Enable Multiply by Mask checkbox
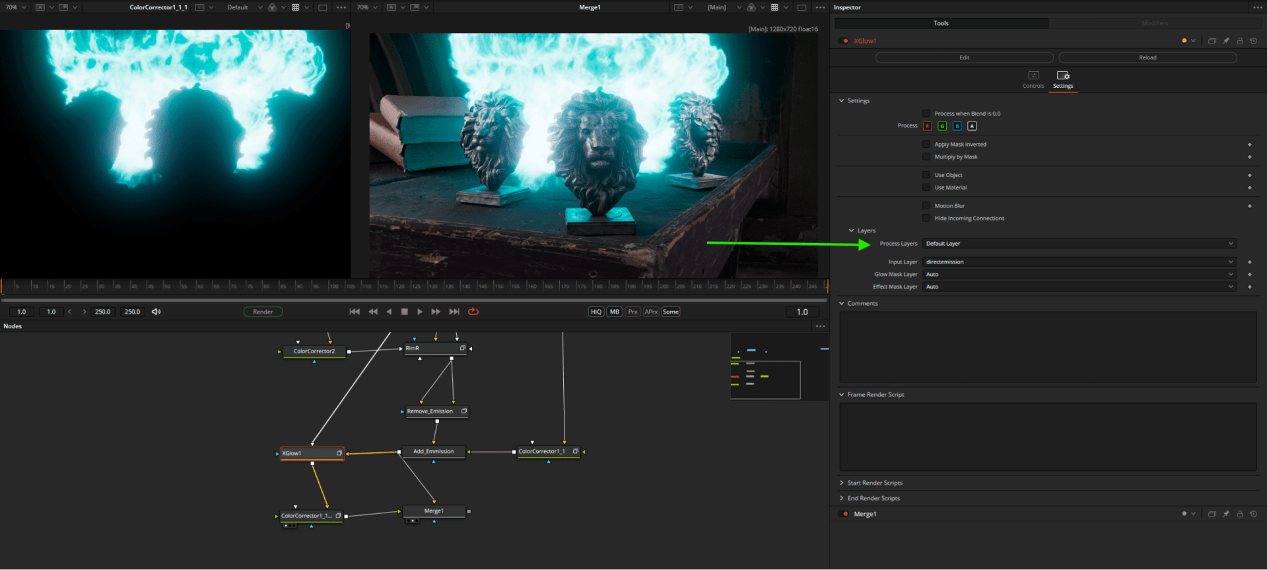The width and height of the screenshot is (1267, 570). (926, 157)
